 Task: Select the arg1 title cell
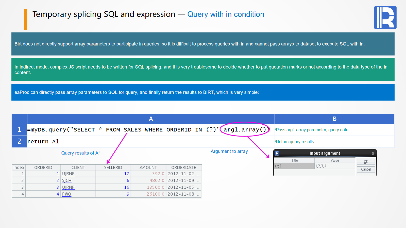point(294,166)
